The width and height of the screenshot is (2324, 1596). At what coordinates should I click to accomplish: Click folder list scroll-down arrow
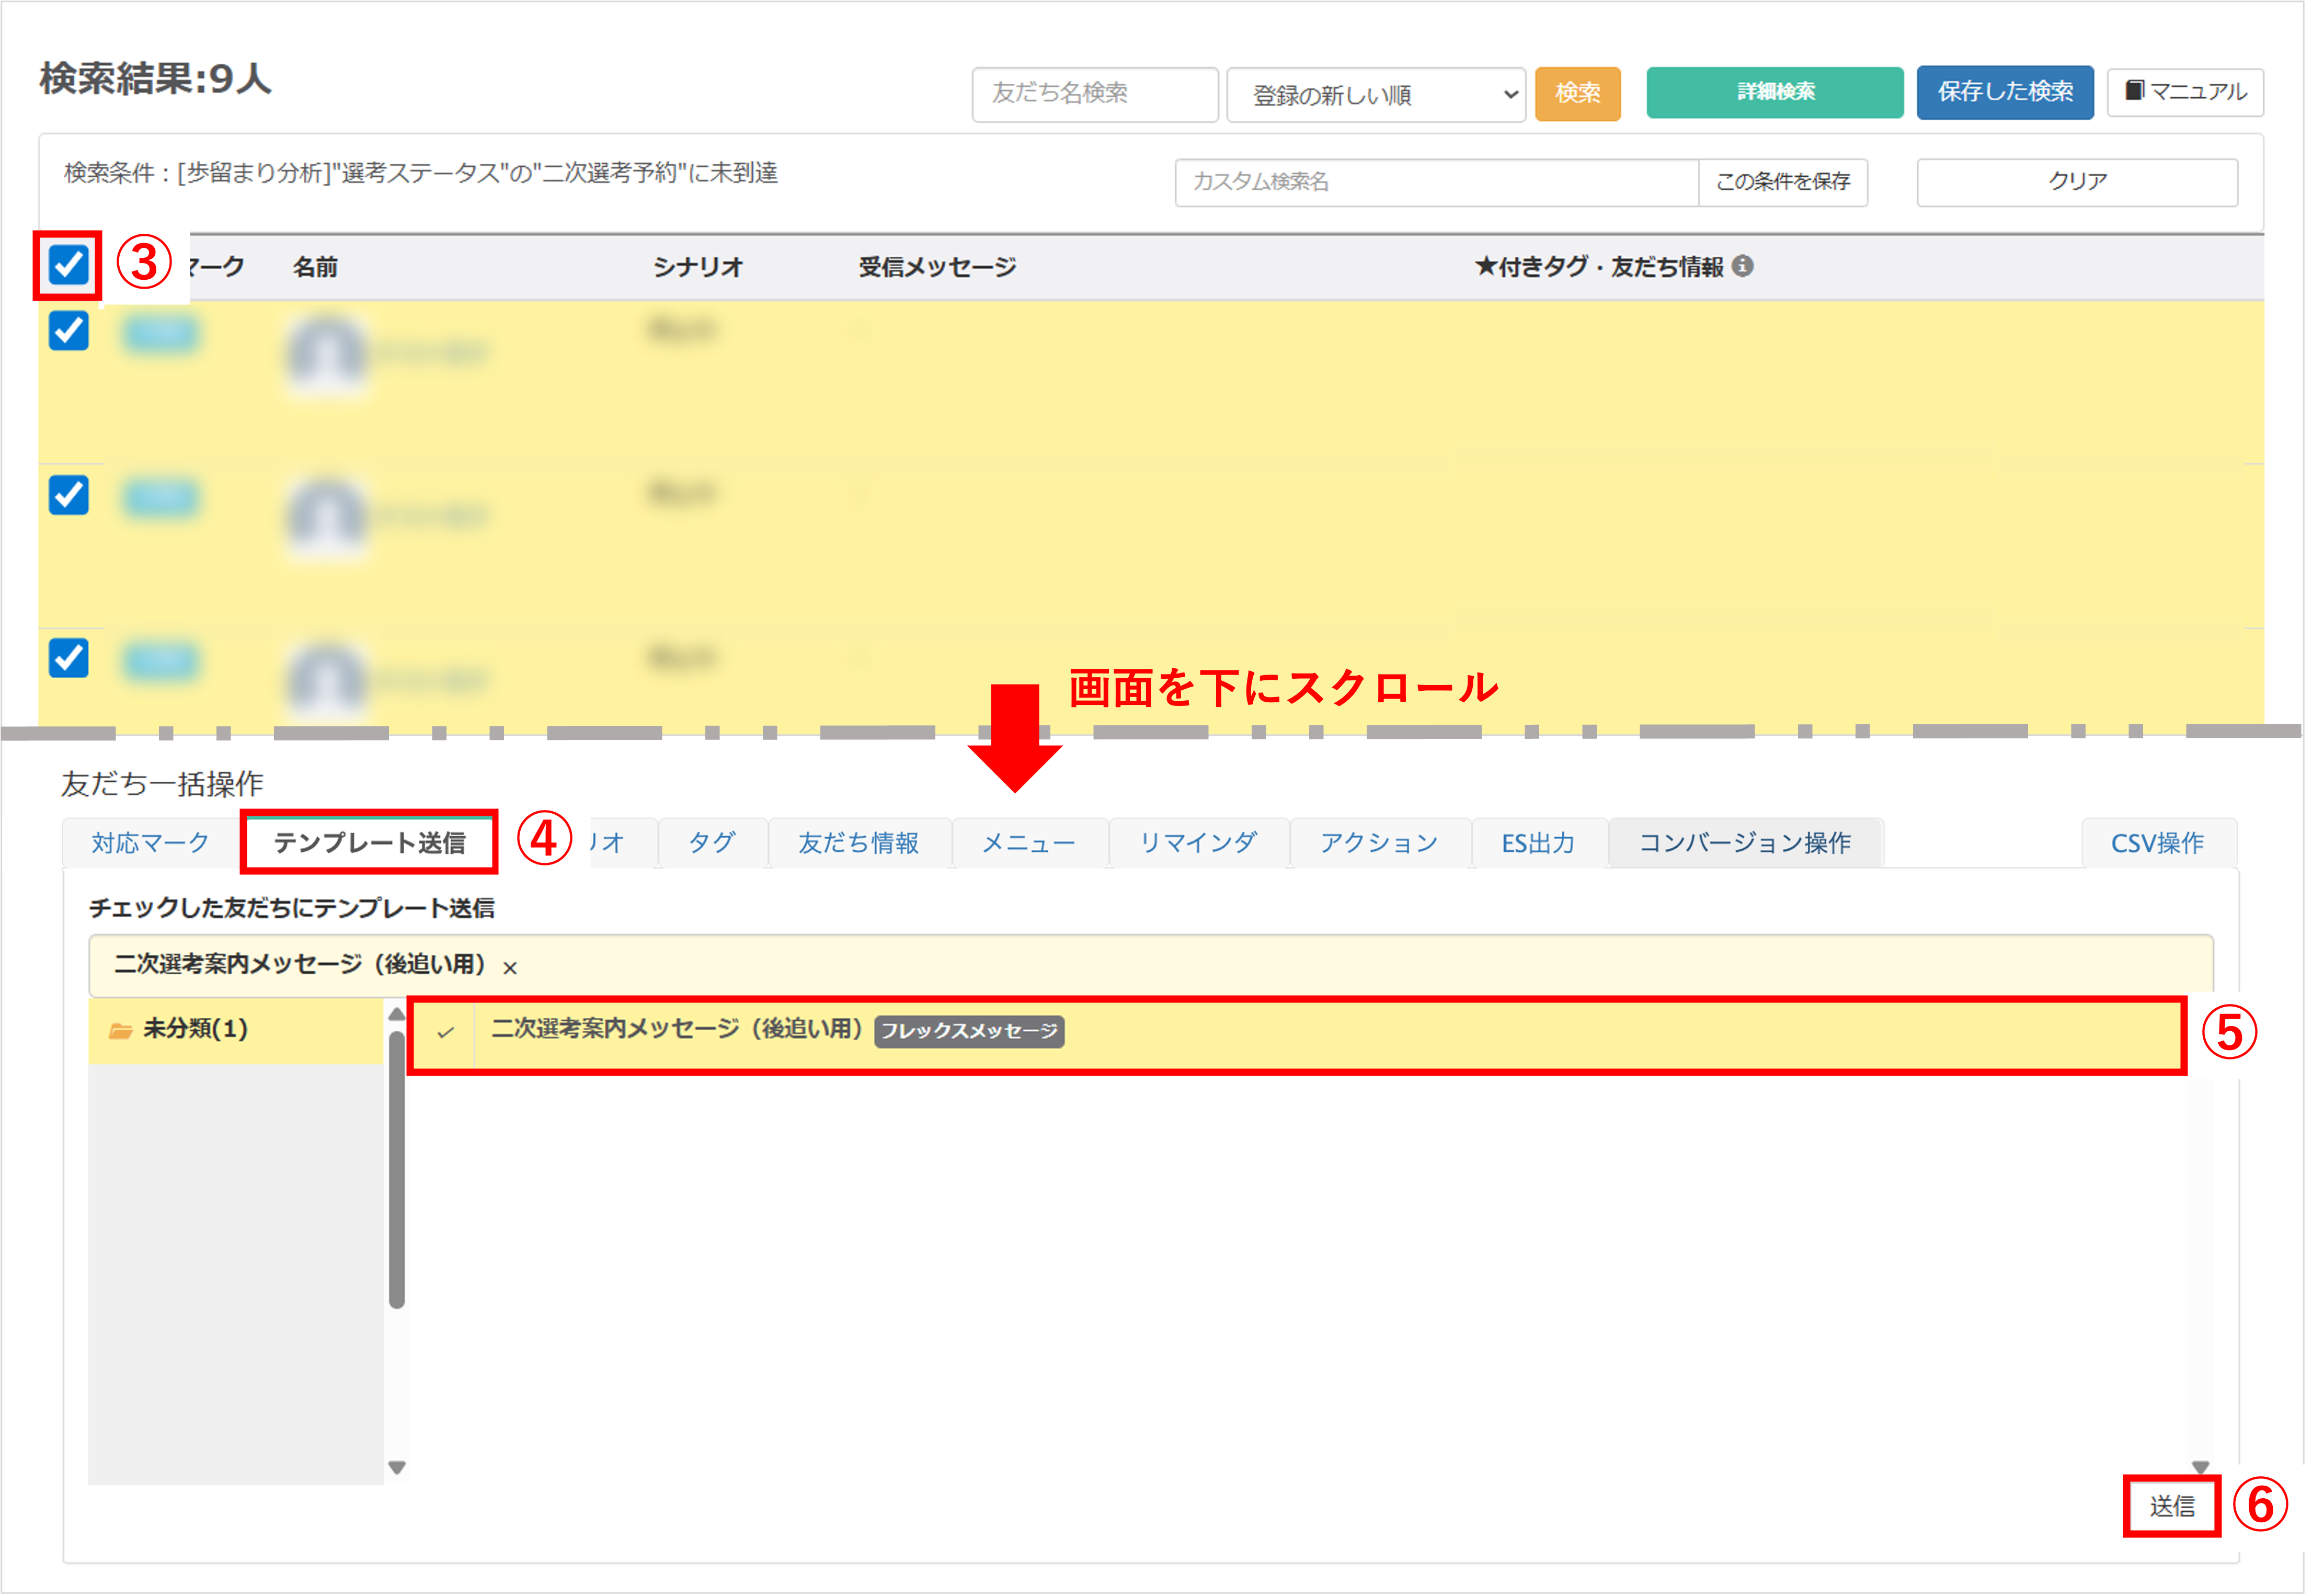(x=397, y=1467)
